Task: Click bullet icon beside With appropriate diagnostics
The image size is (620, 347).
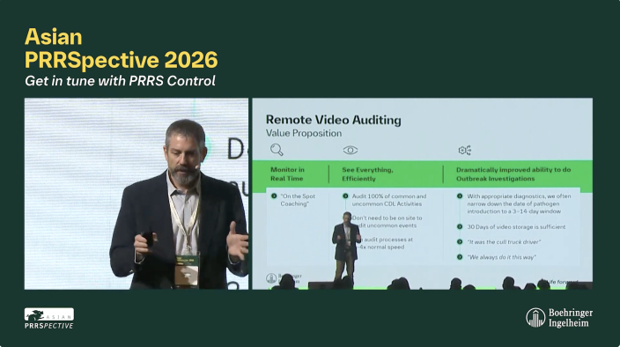Action: pos(460,196)
